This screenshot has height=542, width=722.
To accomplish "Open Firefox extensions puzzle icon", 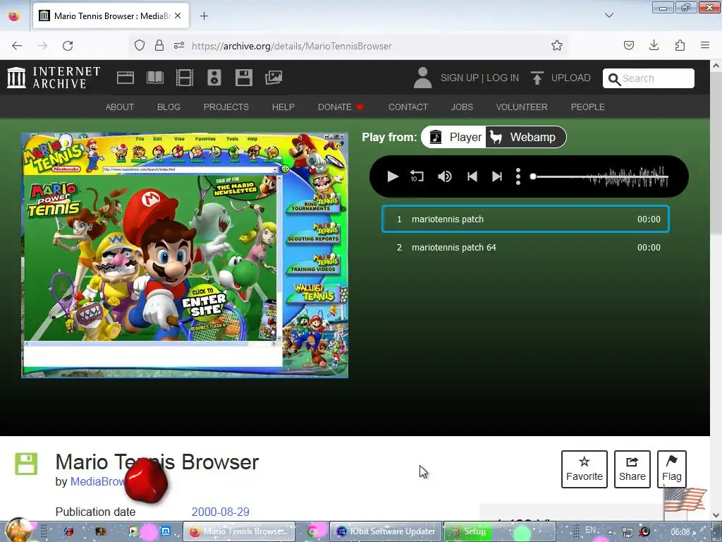I will [680, 45].
